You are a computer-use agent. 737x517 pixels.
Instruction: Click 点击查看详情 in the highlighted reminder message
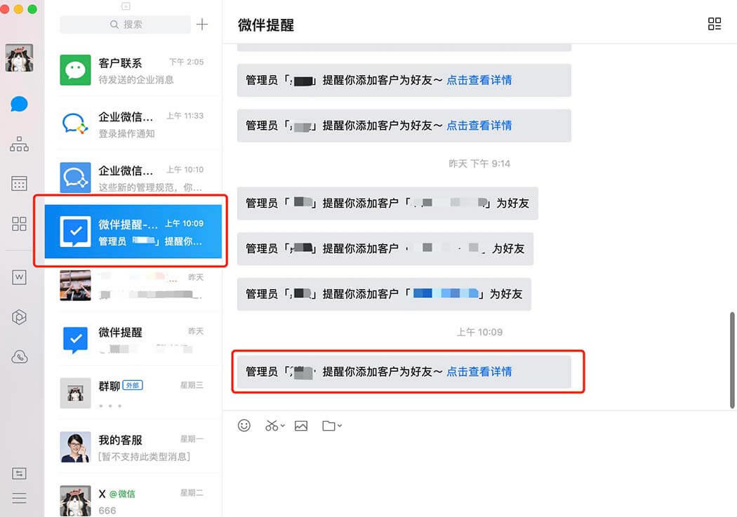click(479, 371)
